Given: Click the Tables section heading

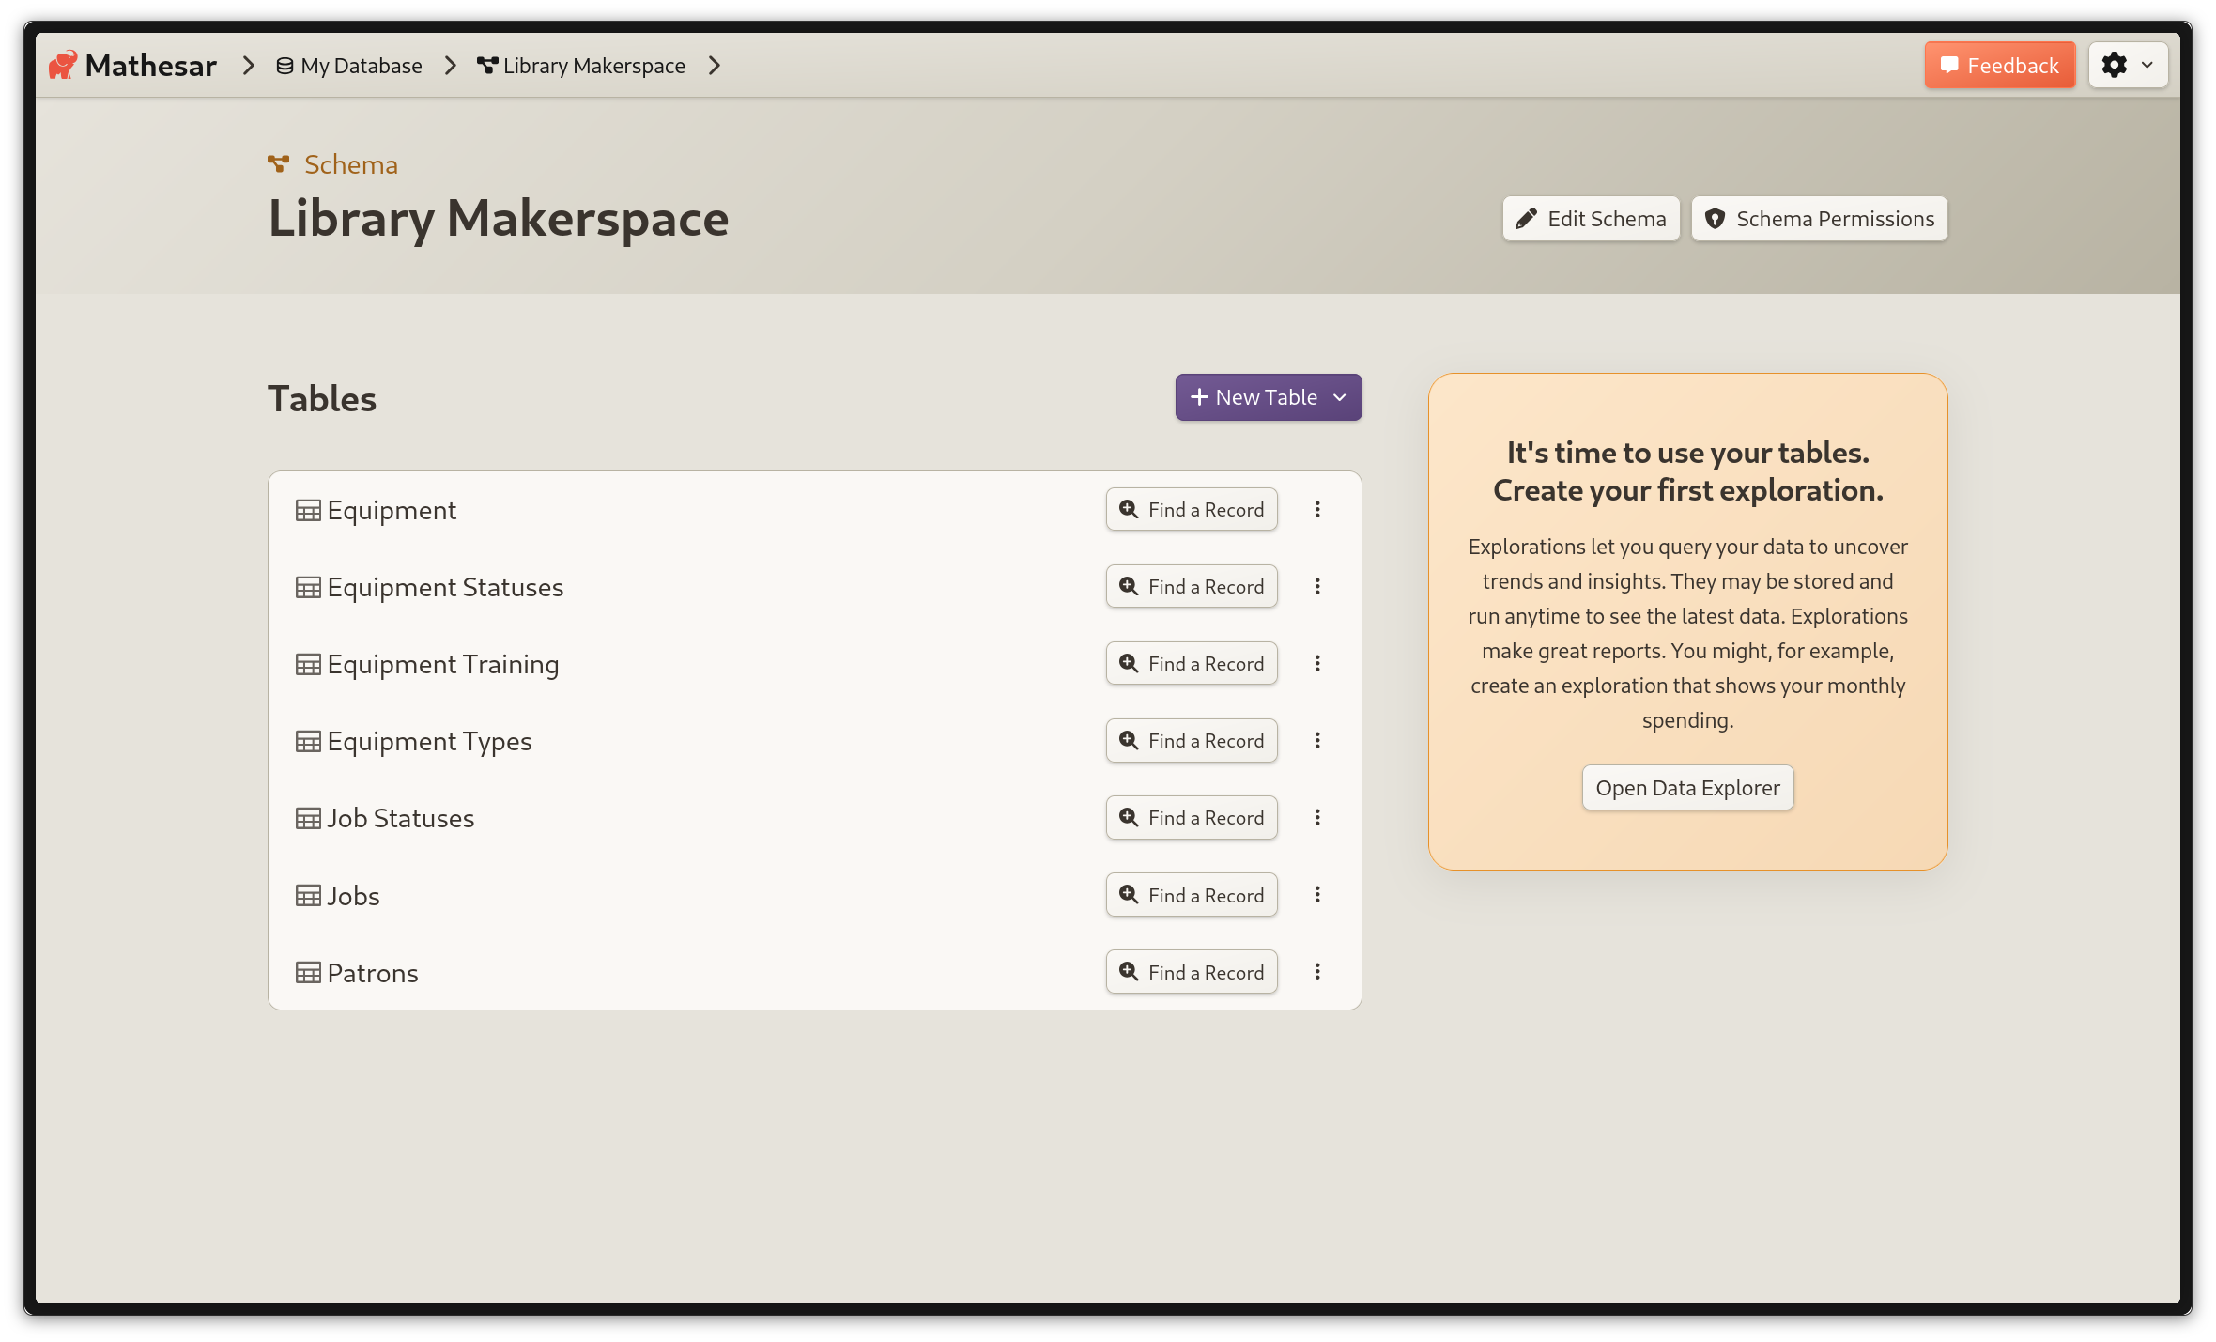Looking at the screenshot, I should (x=322, y=398).
